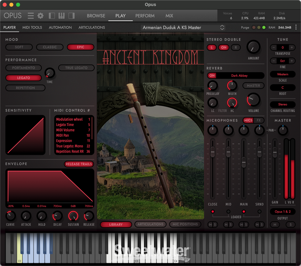Viewport: 301px width, 266px height.
Task: Increase transpose with the plus stepper
Action: [x=292, y=47]
